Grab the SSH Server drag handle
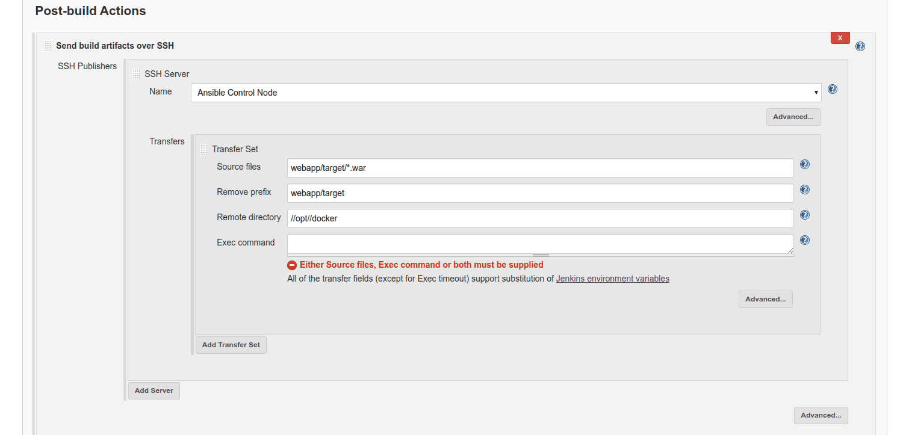 tap(137, 74)
